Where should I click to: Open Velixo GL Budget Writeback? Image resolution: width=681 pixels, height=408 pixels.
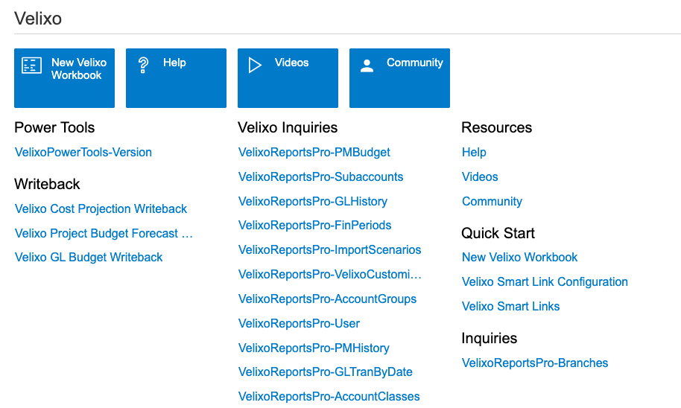pyautogui.click(x=89, y=258)
